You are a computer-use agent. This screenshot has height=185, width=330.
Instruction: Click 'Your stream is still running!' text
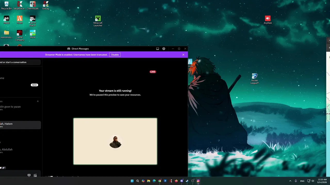click(115, 91)
